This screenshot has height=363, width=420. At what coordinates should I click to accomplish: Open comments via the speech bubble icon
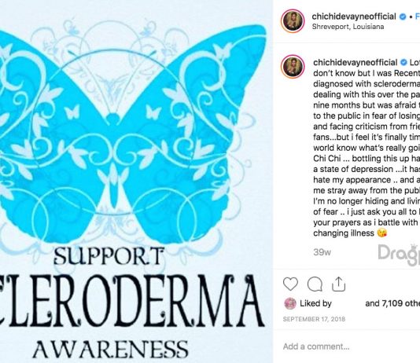[315, 284]
